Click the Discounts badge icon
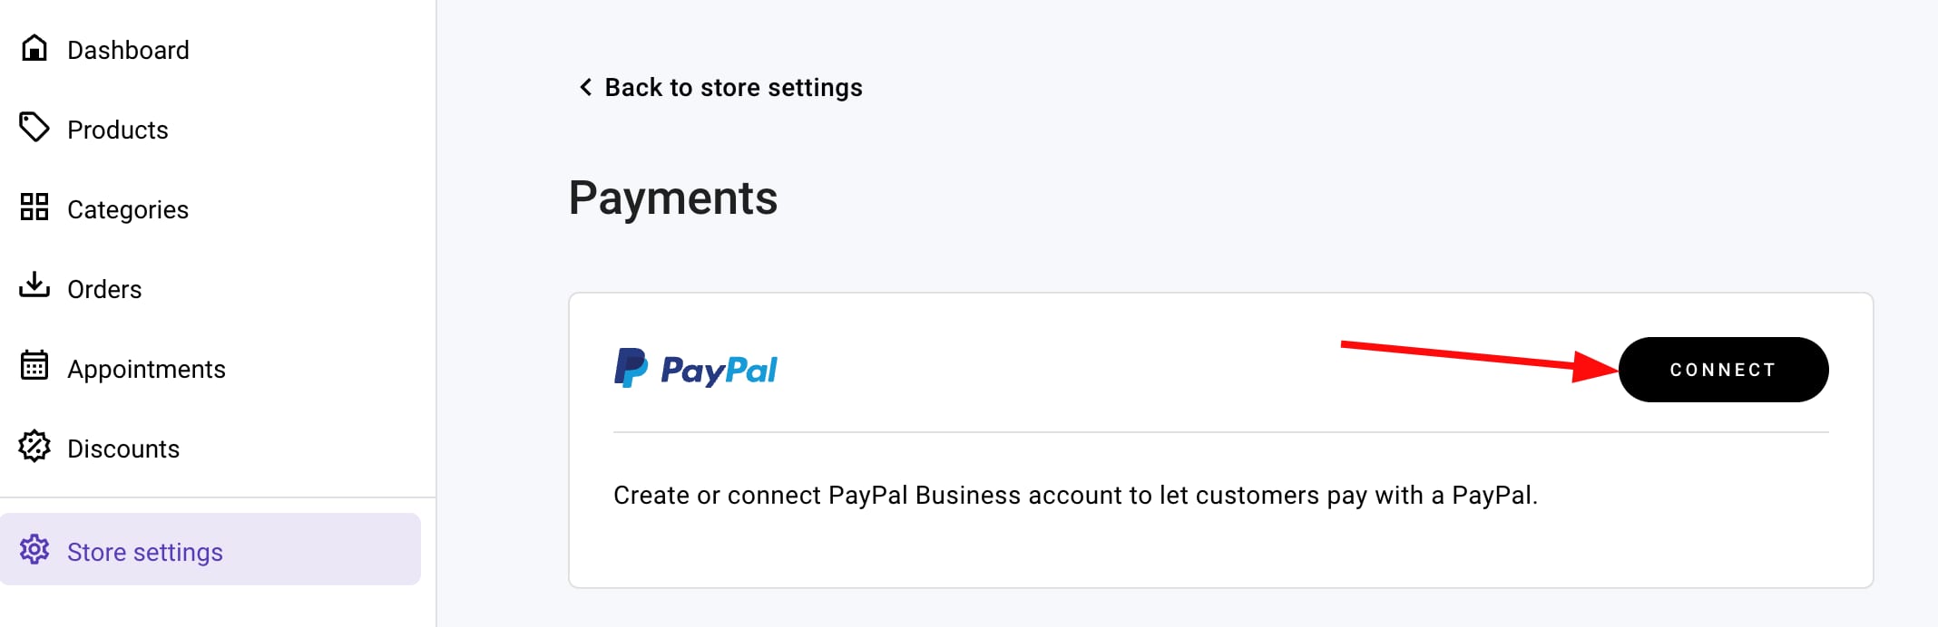Screen dimensions: 1938x627 [34, 448]
